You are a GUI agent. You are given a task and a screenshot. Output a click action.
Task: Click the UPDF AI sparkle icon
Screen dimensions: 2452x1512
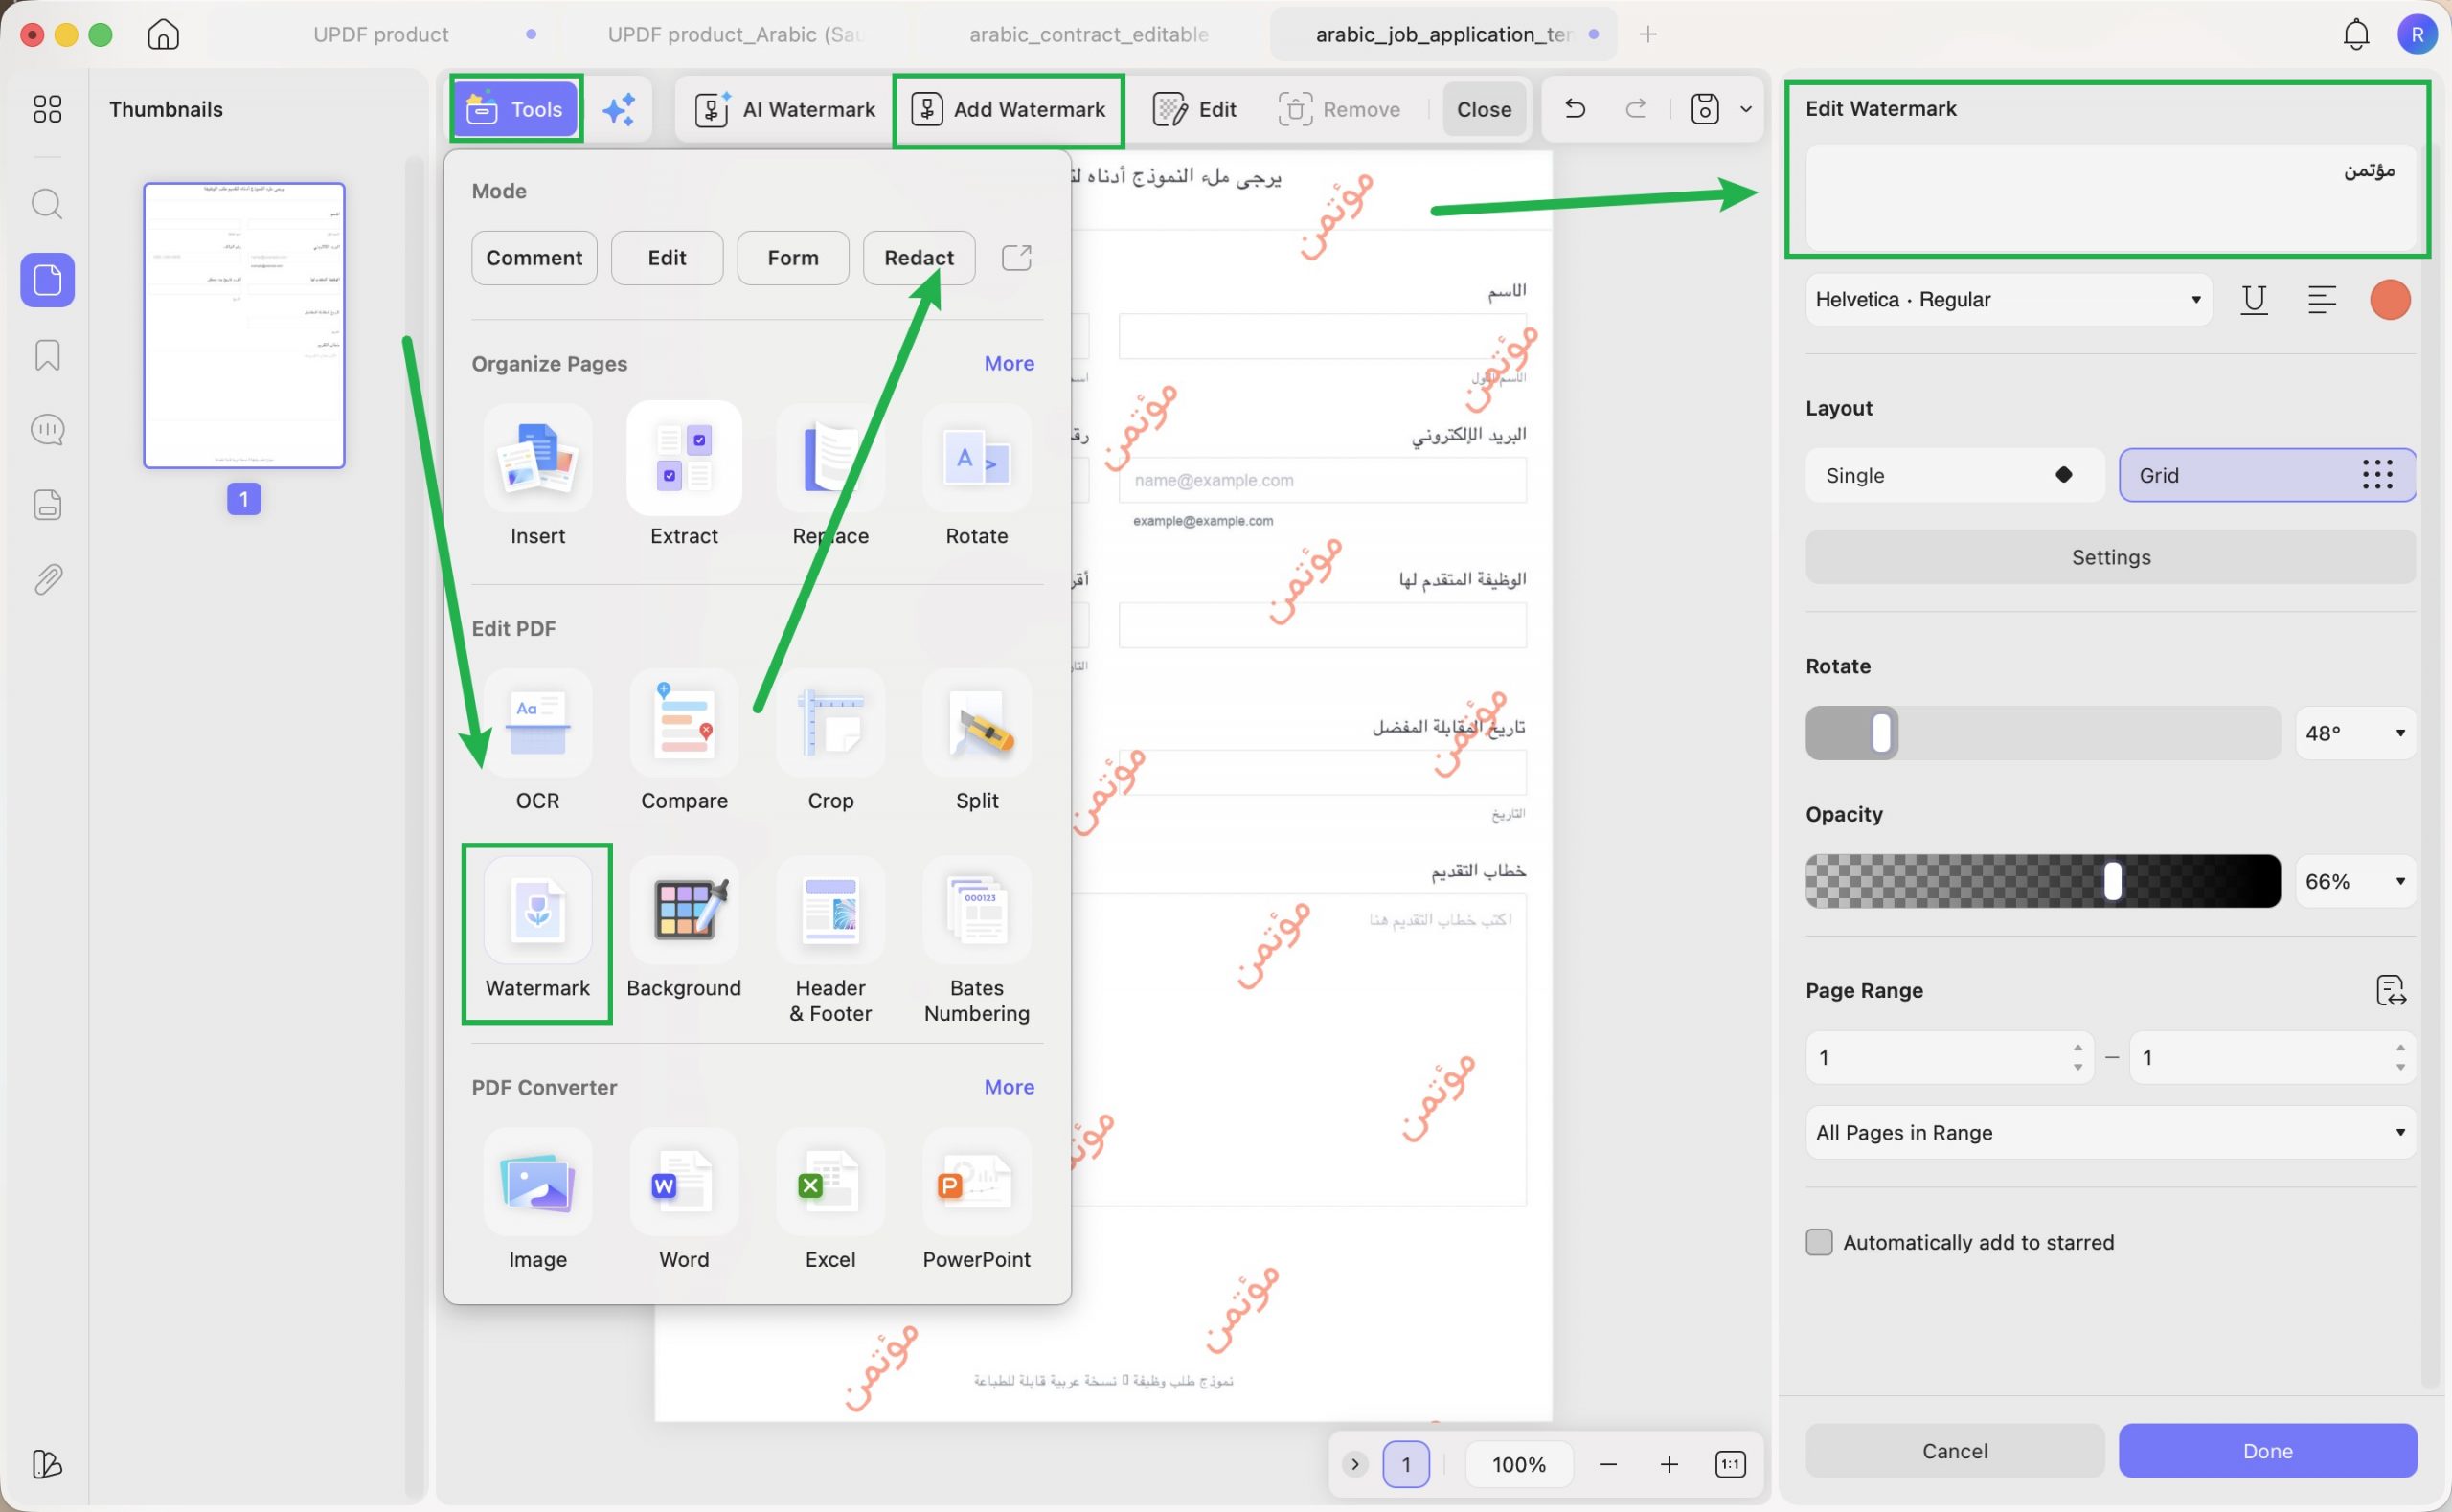[x=619, y=109]
